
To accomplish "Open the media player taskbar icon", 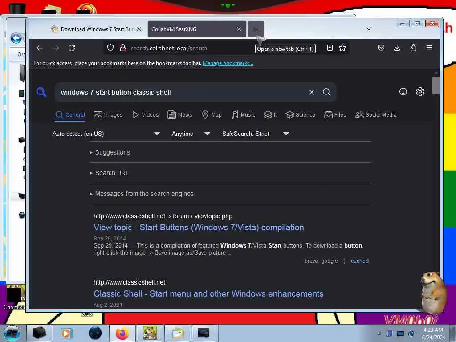I will pos(66,333).
